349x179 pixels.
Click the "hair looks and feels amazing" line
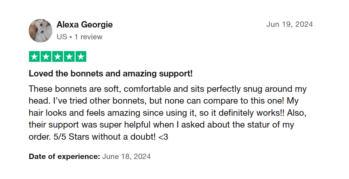coord(168,113)
